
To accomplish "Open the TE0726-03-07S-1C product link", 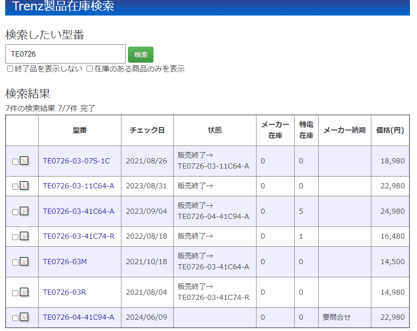I will pyautogui.click(x=76, y=161).
